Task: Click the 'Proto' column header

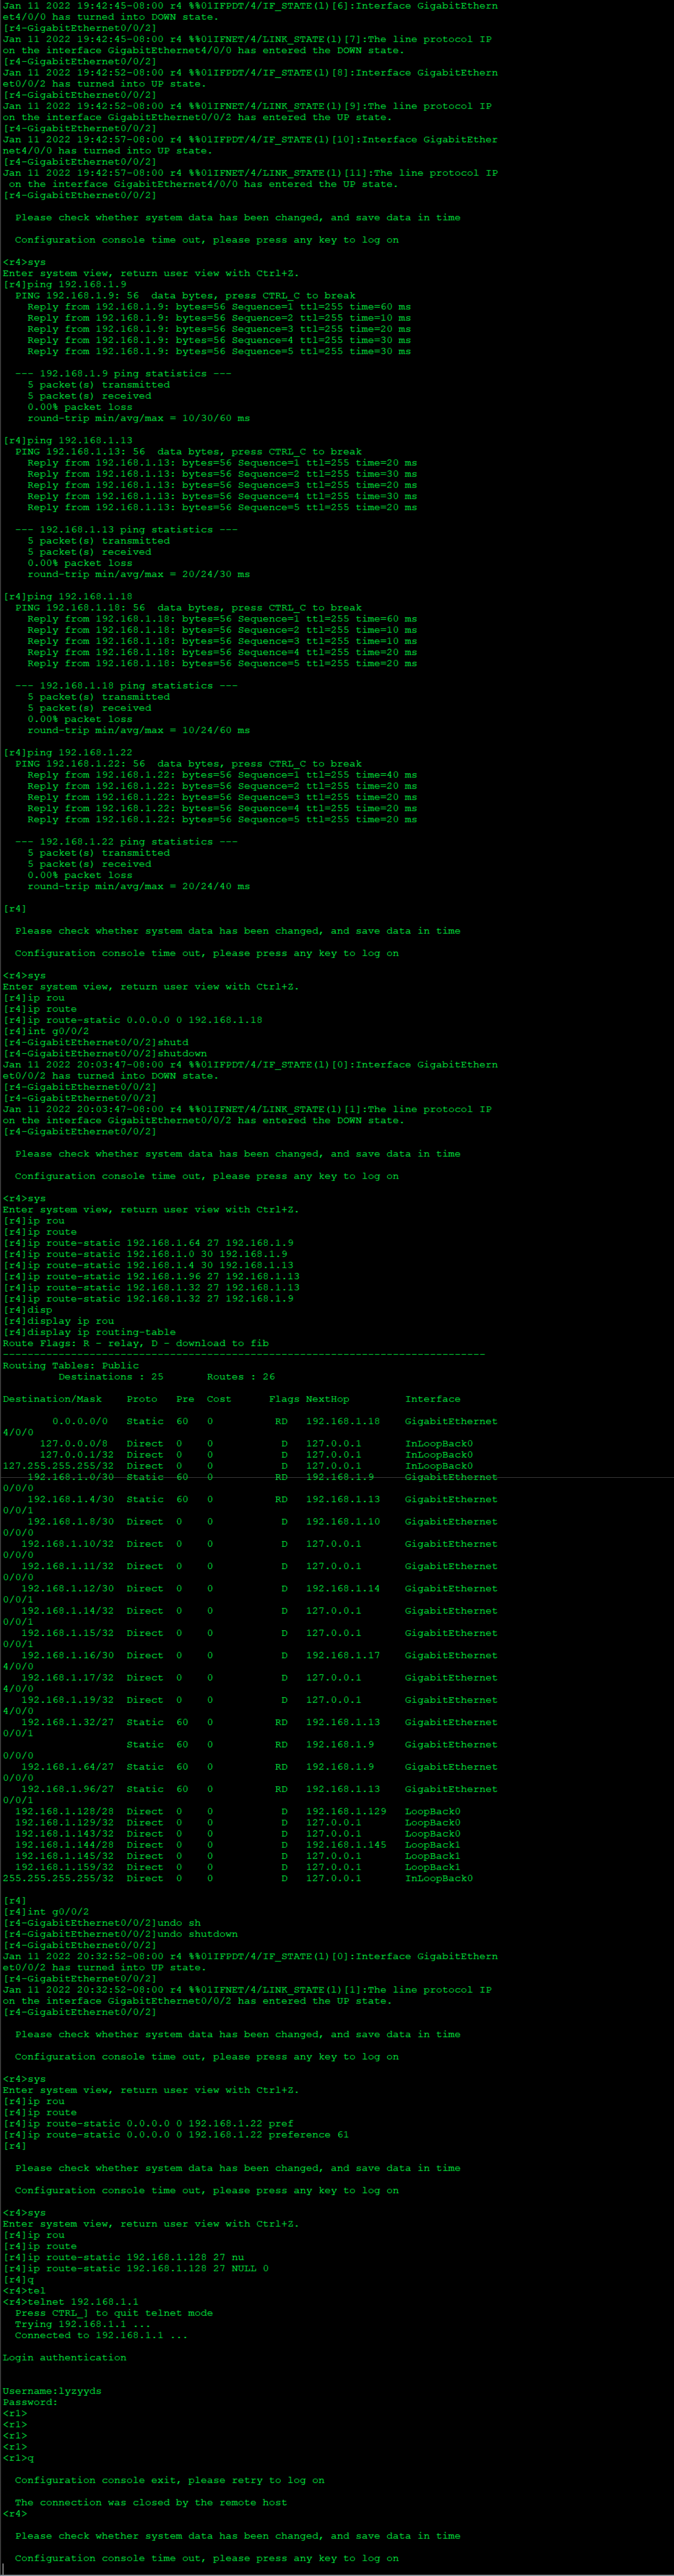Action: pyautogui.click(x=142, y=1399)
